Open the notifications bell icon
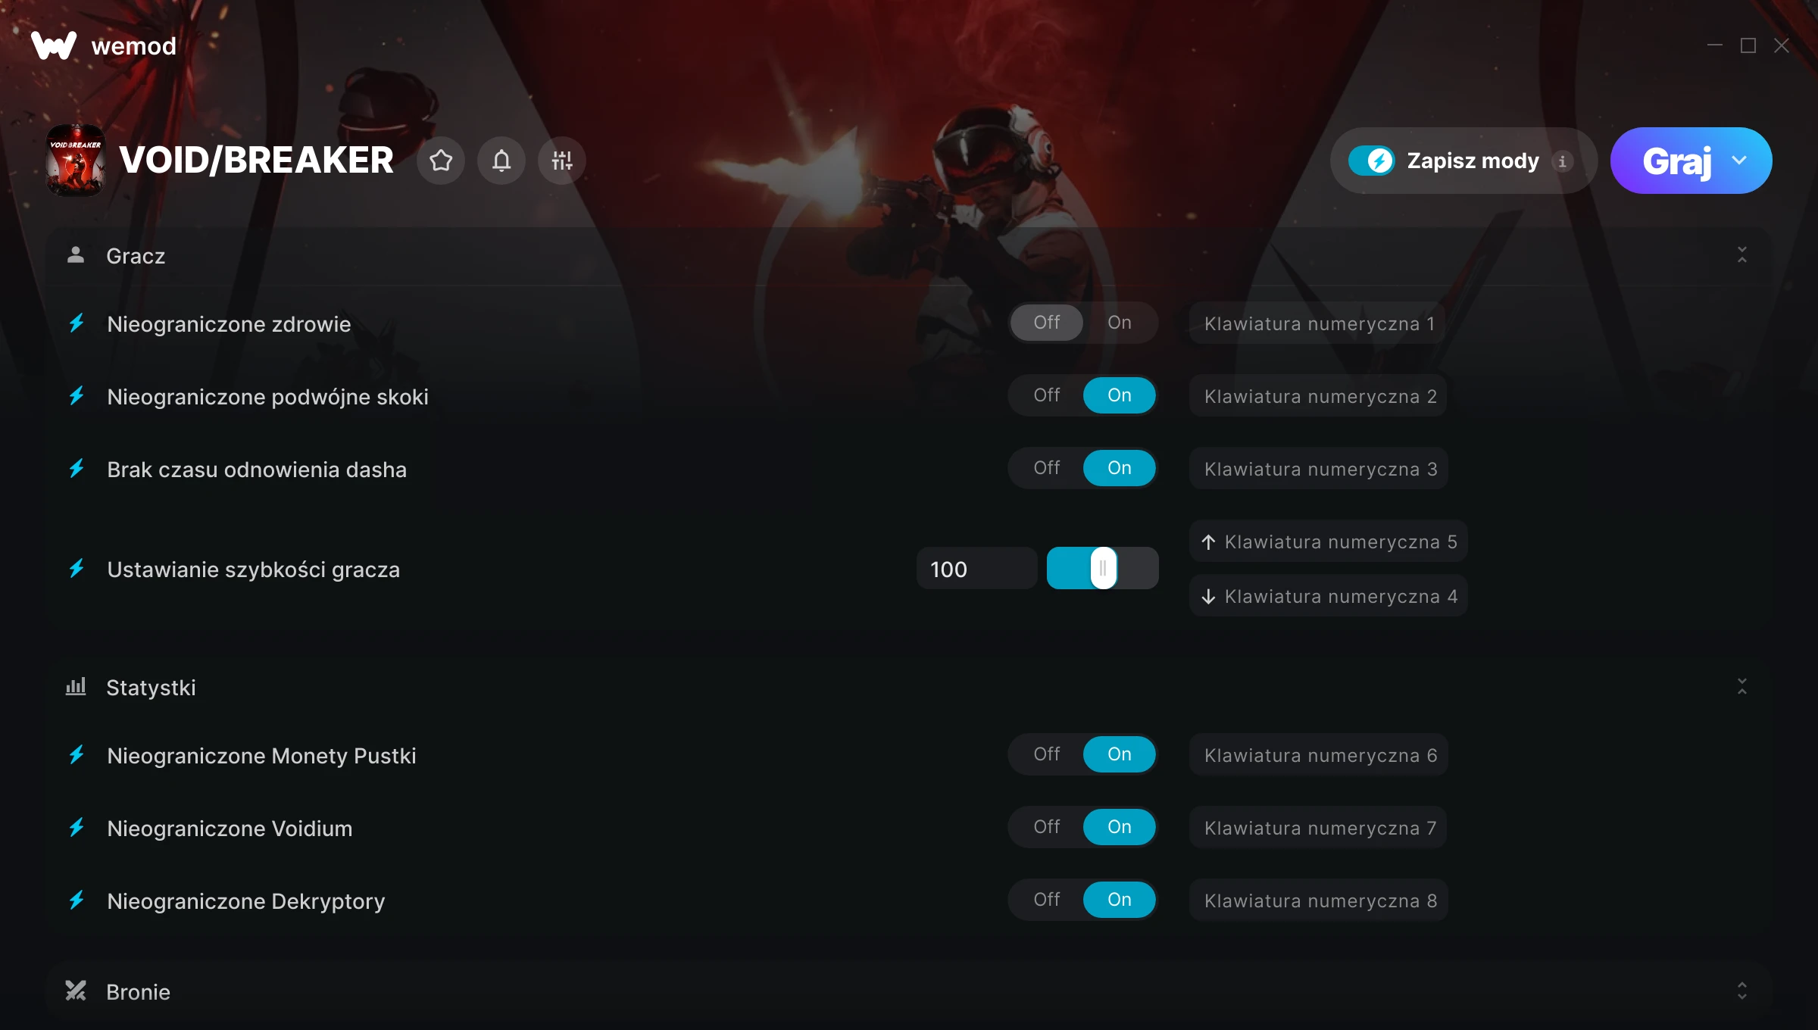1818x1030 pixels. [501, 161]
